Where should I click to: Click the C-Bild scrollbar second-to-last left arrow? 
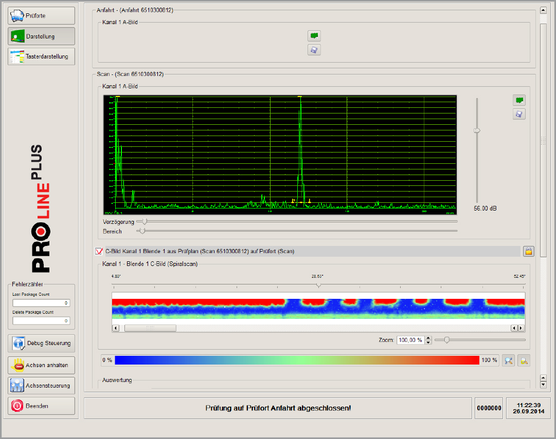(514, 328)
